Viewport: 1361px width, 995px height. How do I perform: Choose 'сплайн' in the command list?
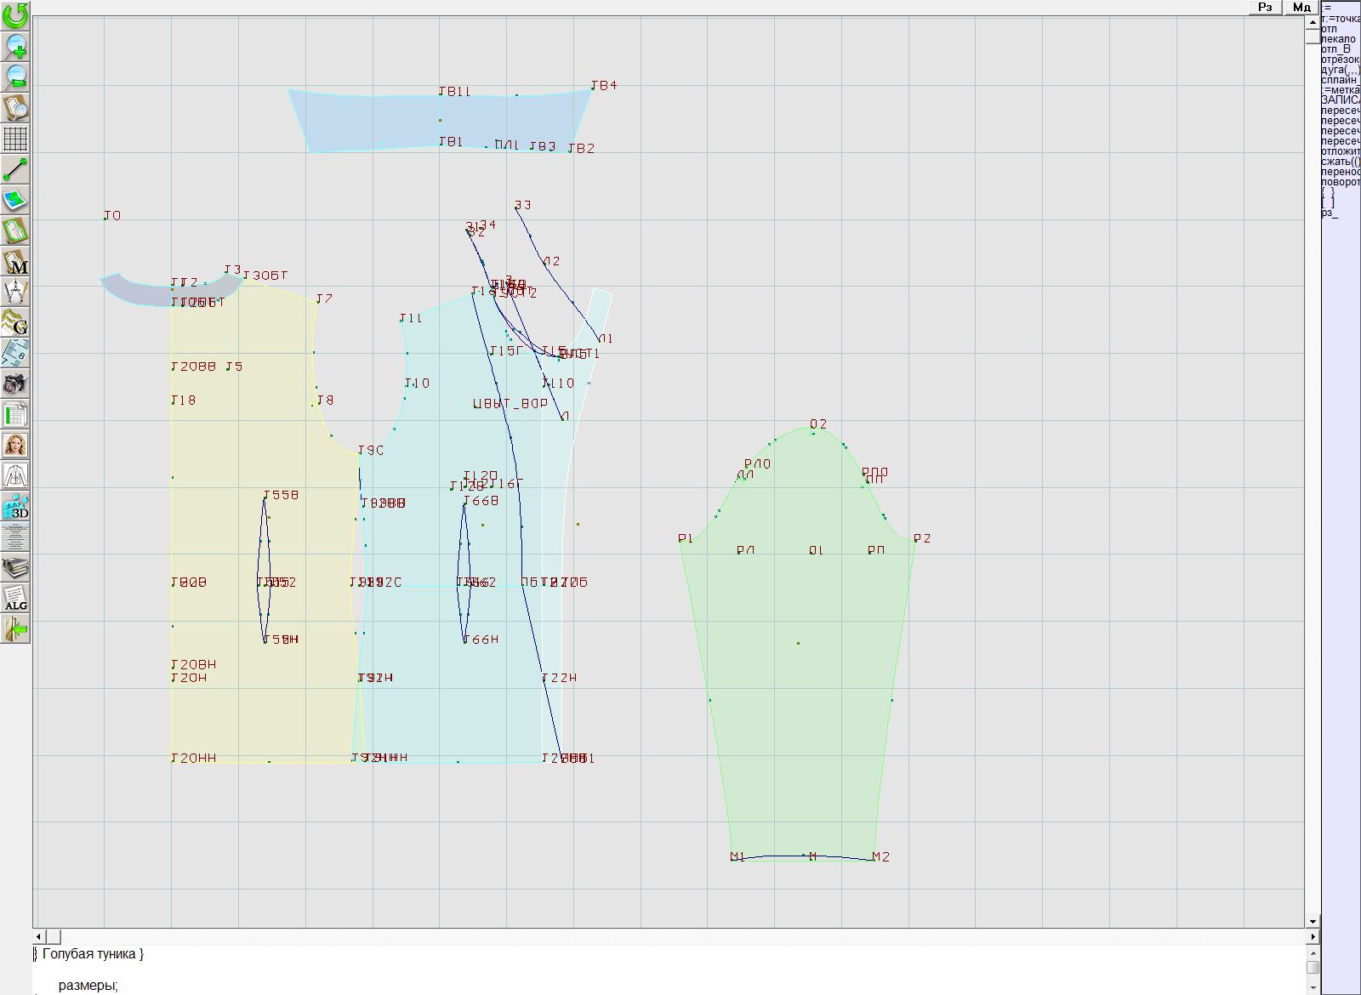(1338, 80)
